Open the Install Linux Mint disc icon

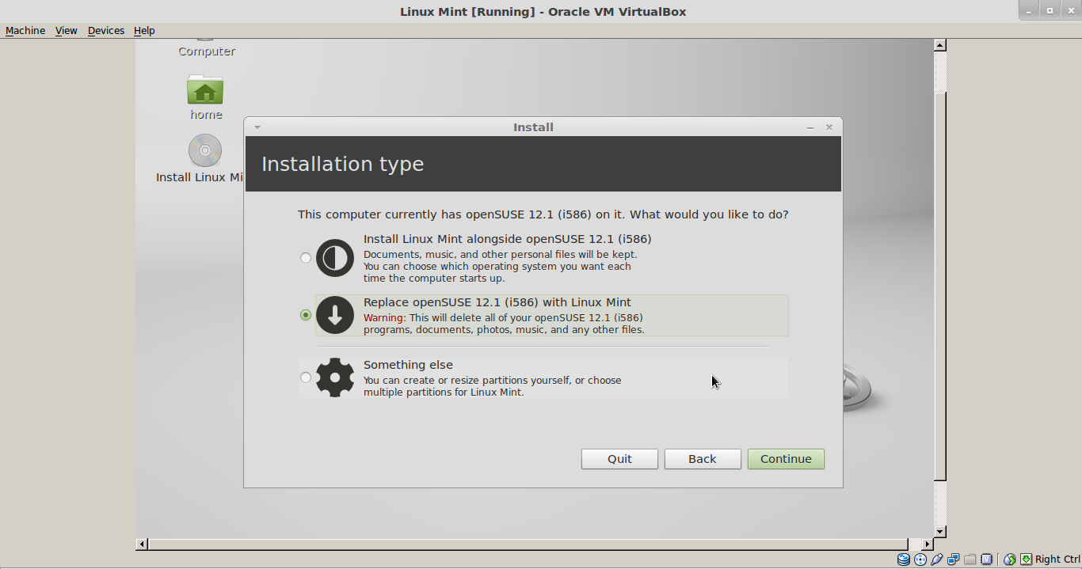click(x=204, y=158)
